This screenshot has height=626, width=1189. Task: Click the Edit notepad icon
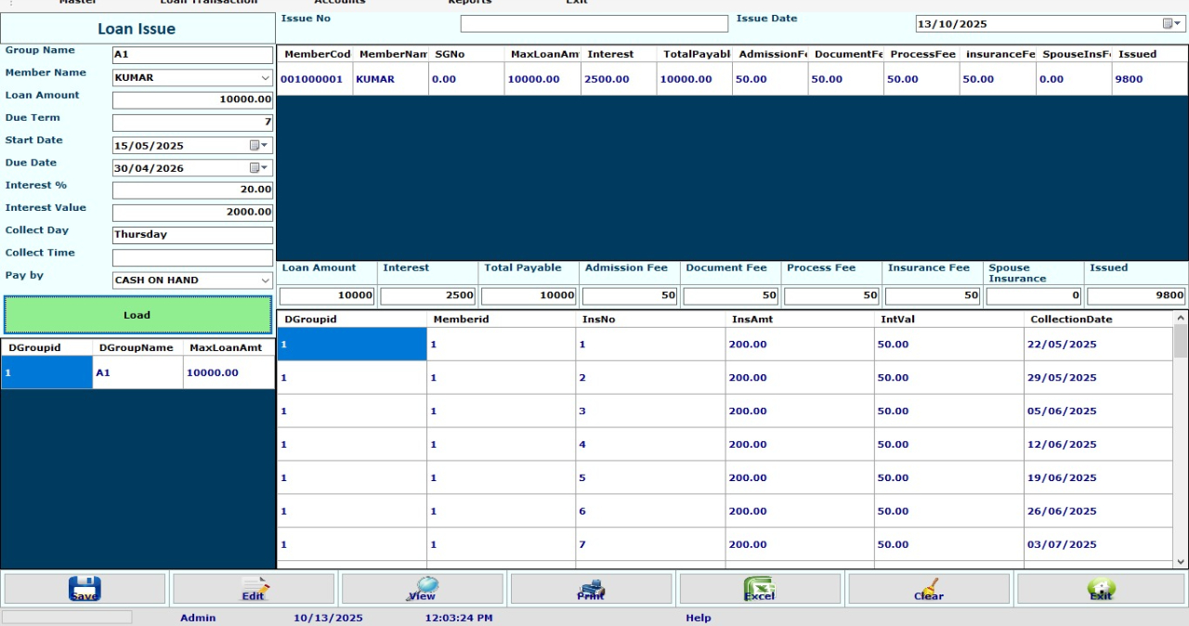click(x=254, y=589)
